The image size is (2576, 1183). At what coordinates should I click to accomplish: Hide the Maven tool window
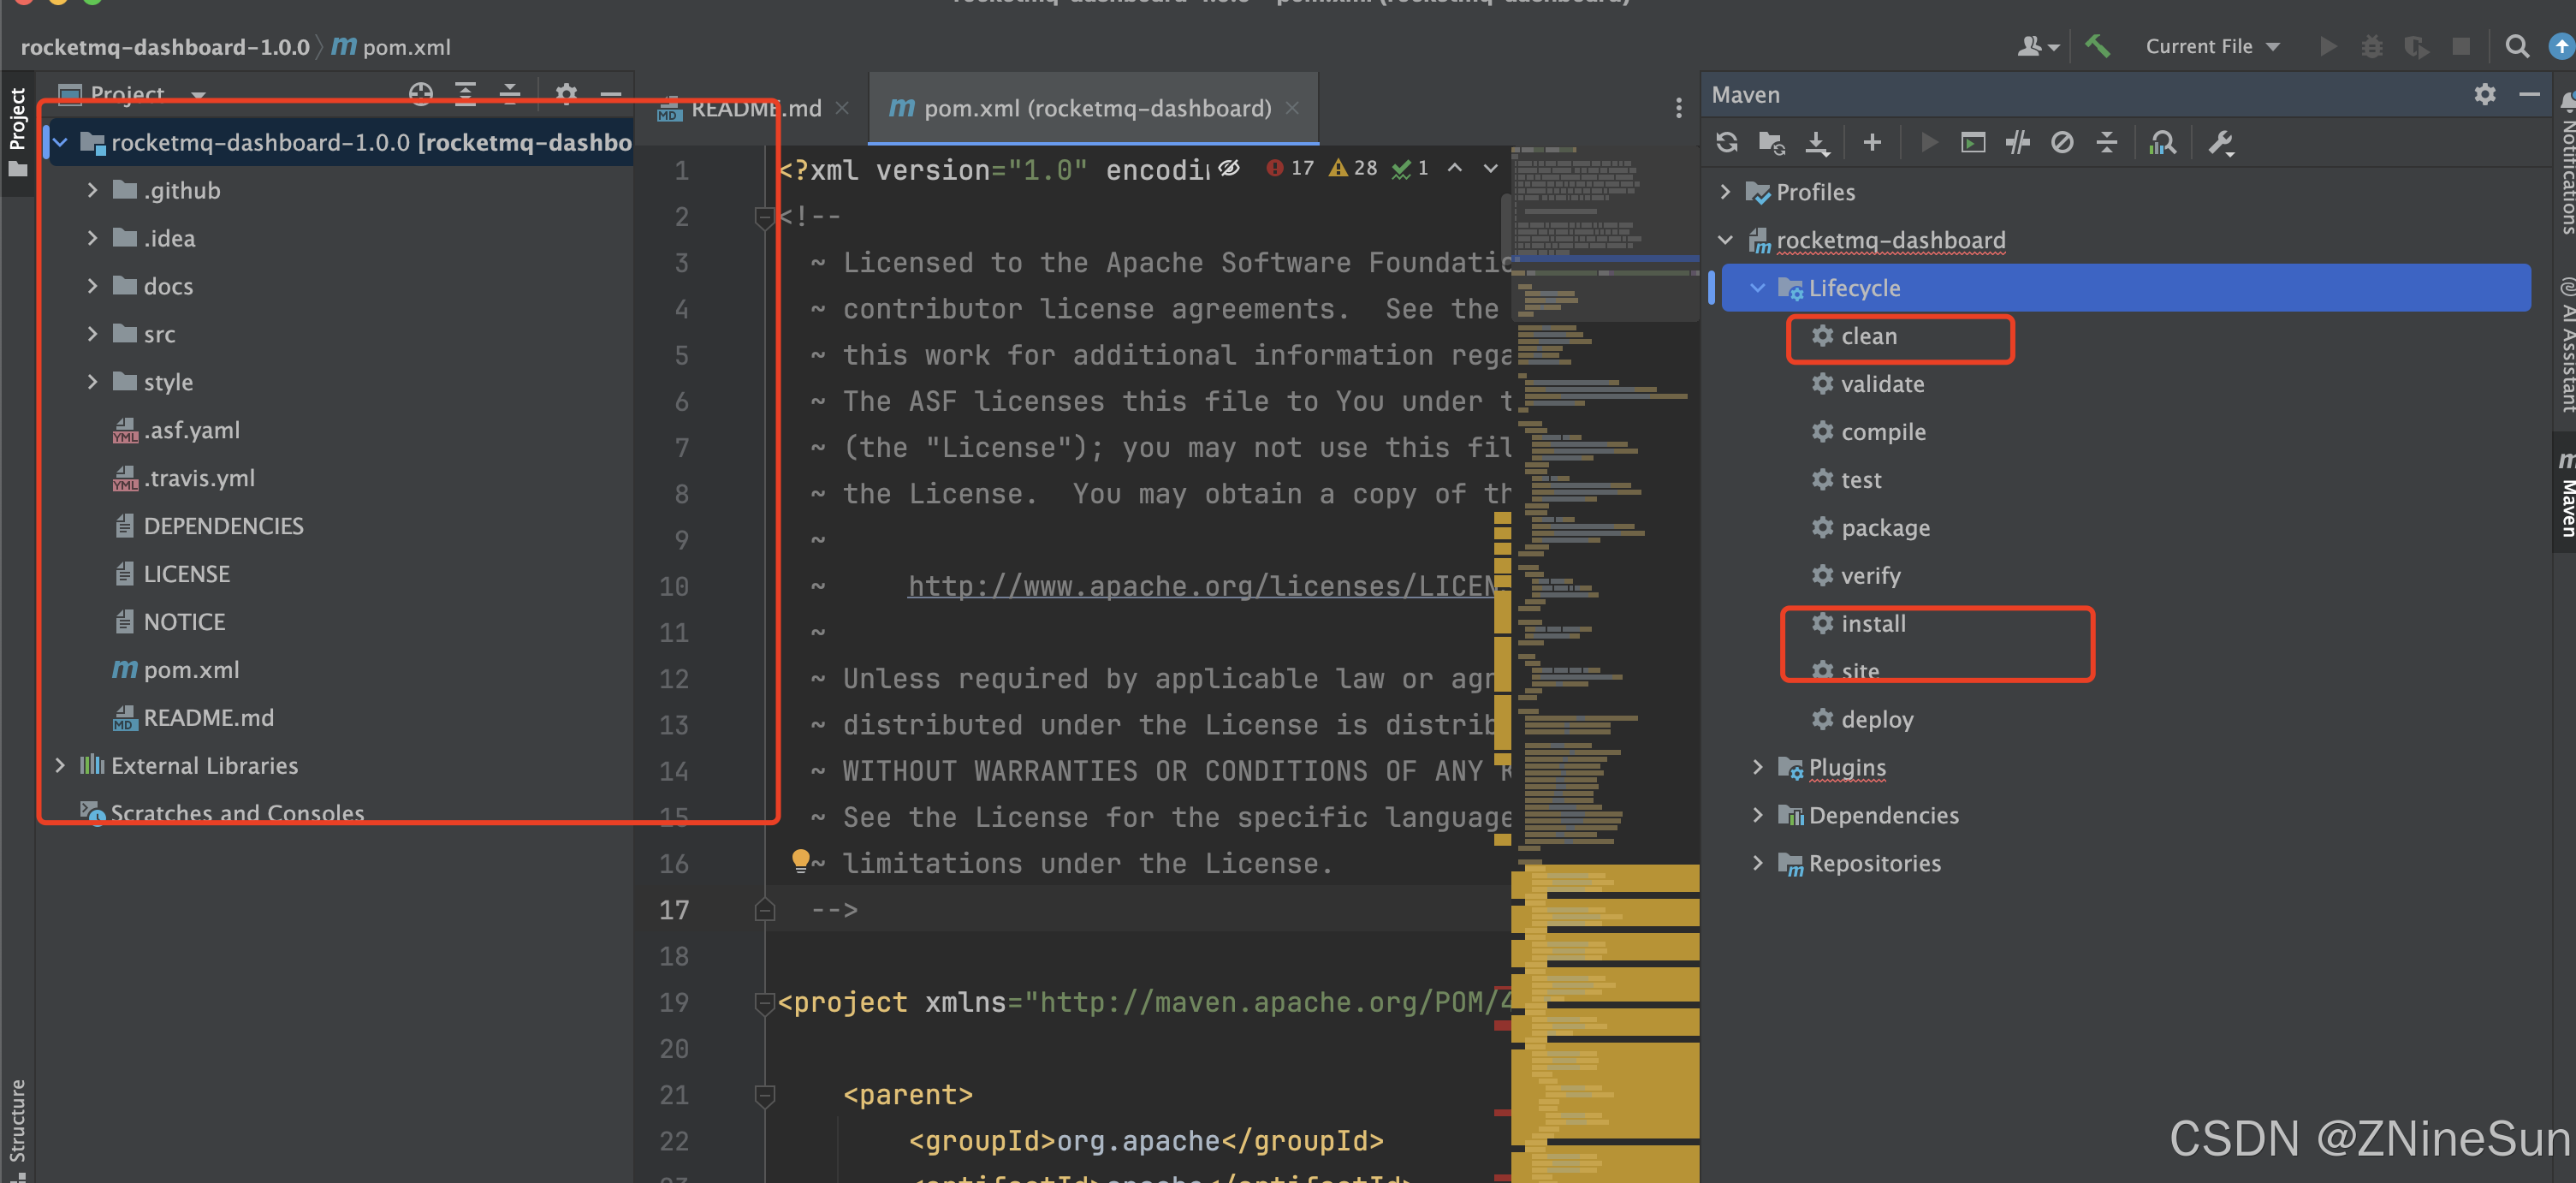click(2529, 94)
